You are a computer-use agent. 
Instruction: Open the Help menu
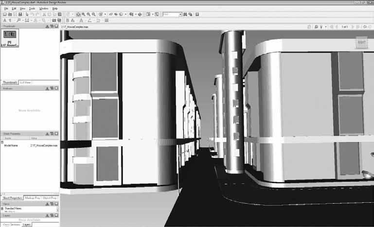(x=55, y=9)
